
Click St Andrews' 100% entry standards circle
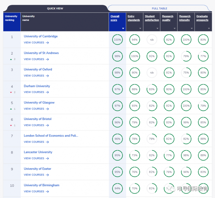(135, 56)
